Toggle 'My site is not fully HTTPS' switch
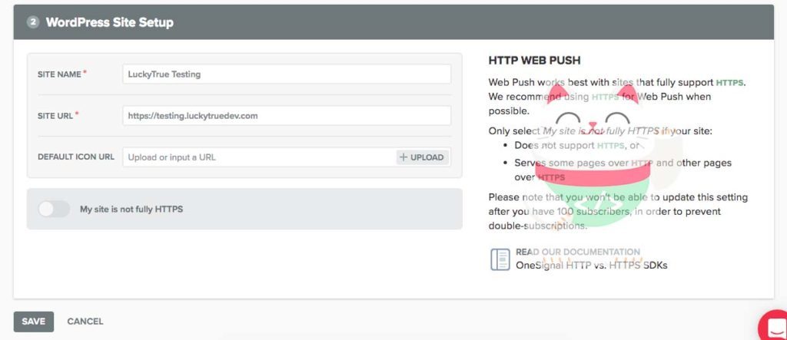 point(55,209)
